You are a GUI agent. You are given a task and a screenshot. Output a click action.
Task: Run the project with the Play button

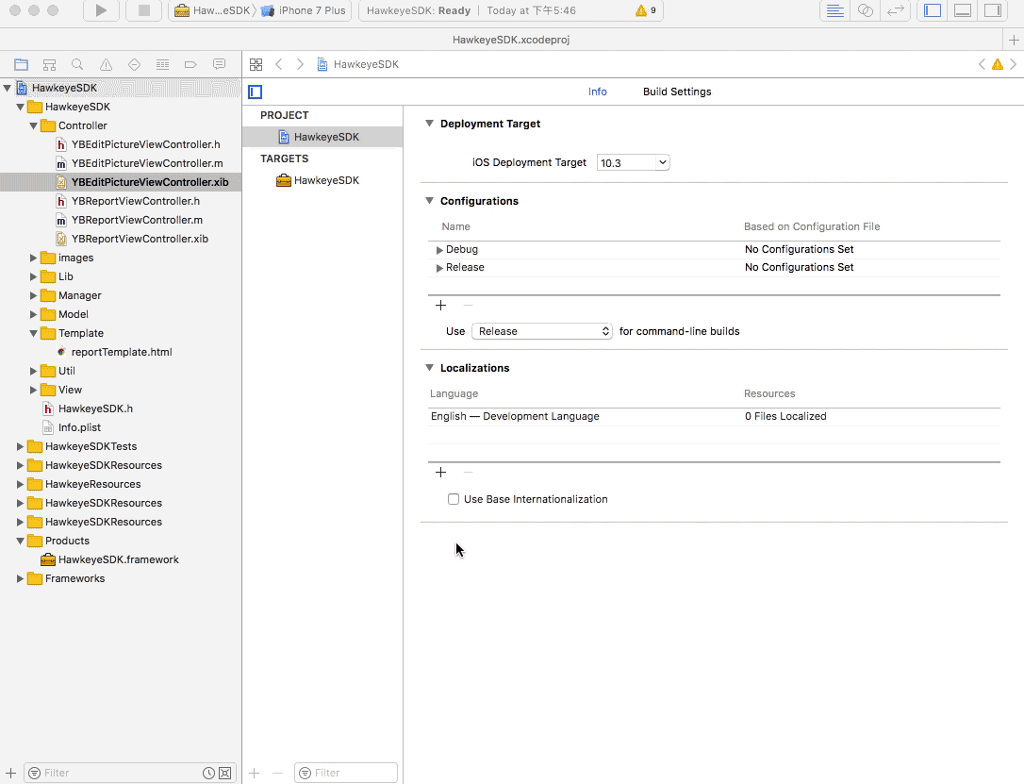[x=101, y=10]
